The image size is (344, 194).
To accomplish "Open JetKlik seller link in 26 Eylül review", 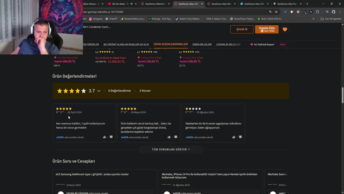I will tap(60, 137).
